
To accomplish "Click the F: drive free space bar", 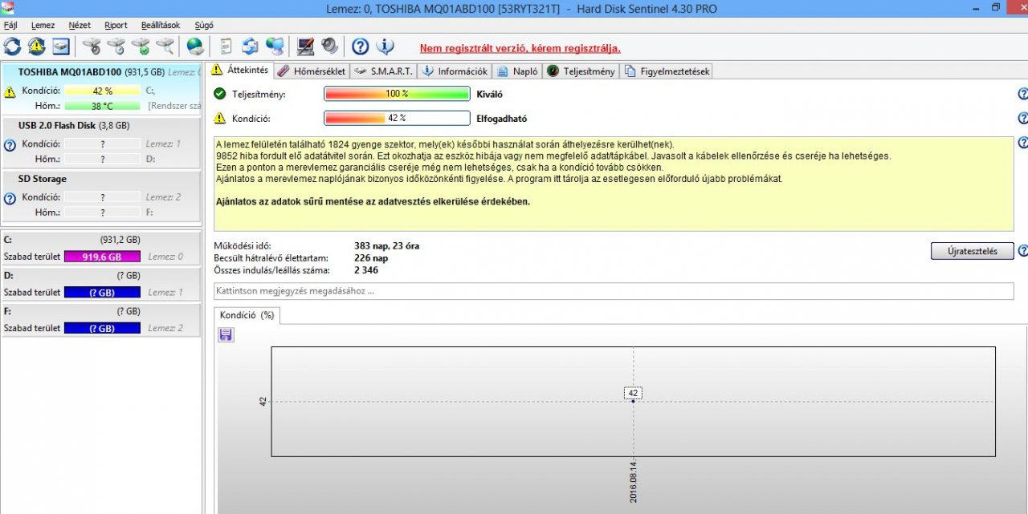I will [x=102, y=329].
